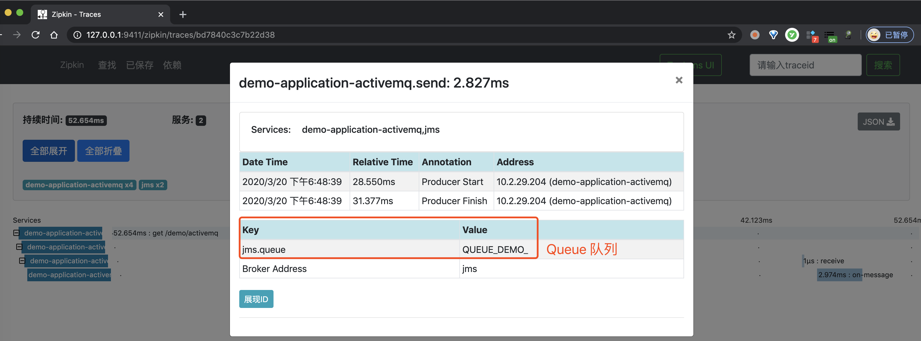
Task: Click the 展现ID button
Action: point(256,299)
